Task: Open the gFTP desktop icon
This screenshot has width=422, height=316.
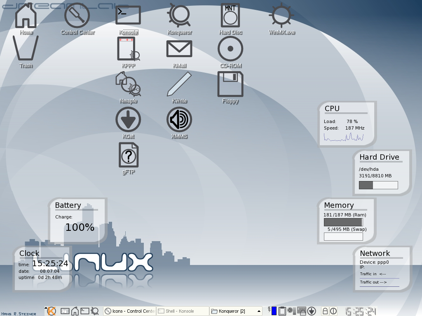Action: coord(129,158)
